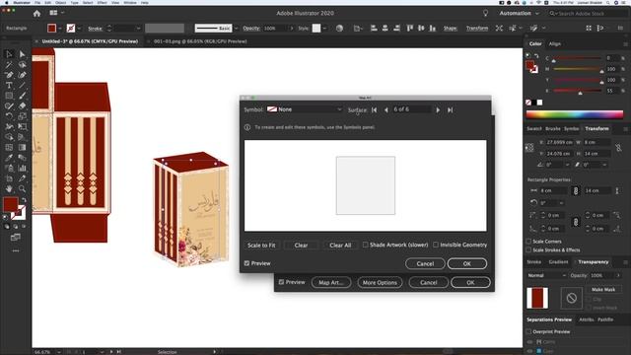Enable Scale Strokes & Effects checkbox
Viewport: 631px width, 355px height.
coord(528,249)
